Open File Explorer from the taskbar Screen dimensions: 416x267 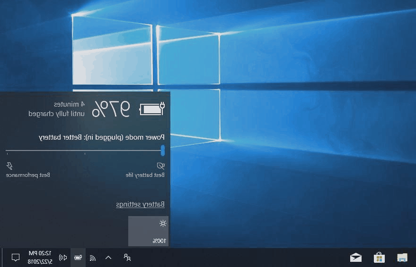[x=402, y=258]
